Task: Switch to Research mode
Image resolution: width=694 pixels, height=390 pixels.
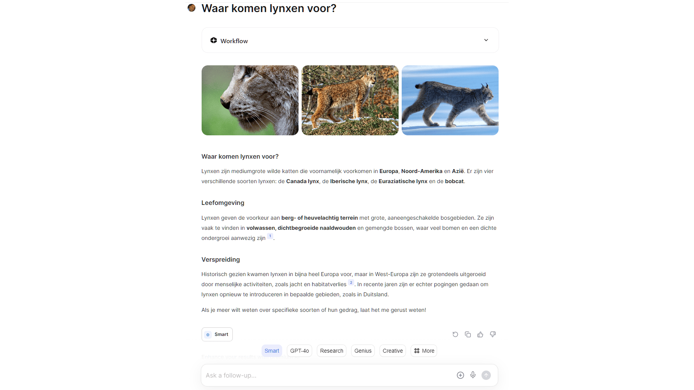Action: pyautogui.click(x=332, y=351)
